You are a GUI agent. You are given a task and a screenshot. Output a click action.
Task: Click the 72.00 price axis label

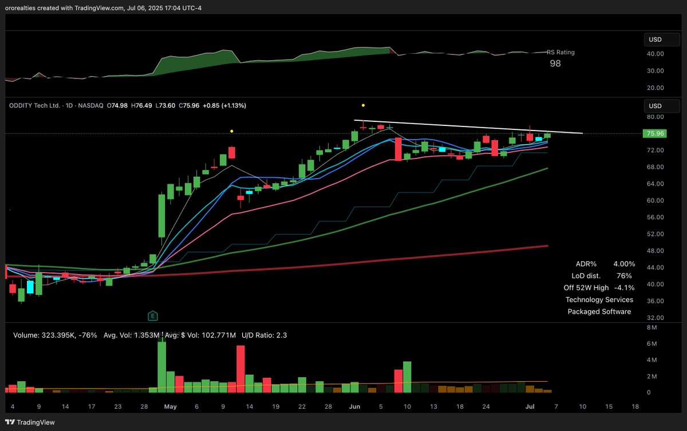(x=654, y=151)
